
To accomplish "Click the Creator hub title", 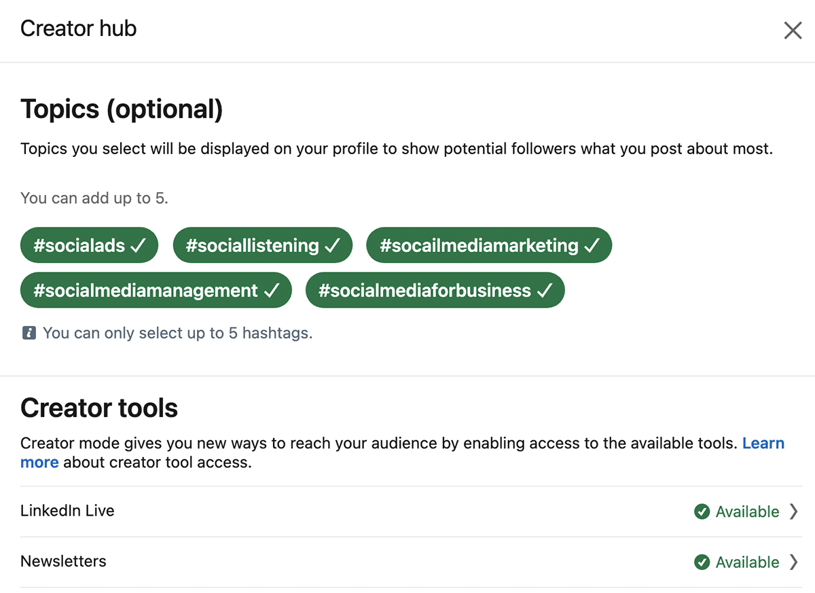I will tap(78, 29).
